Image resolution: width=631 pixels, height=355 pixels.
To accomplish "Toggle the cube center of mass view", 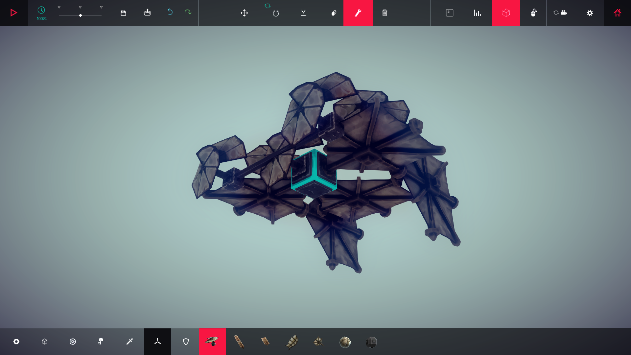I will pyautogui.click(x=506, y=13).
